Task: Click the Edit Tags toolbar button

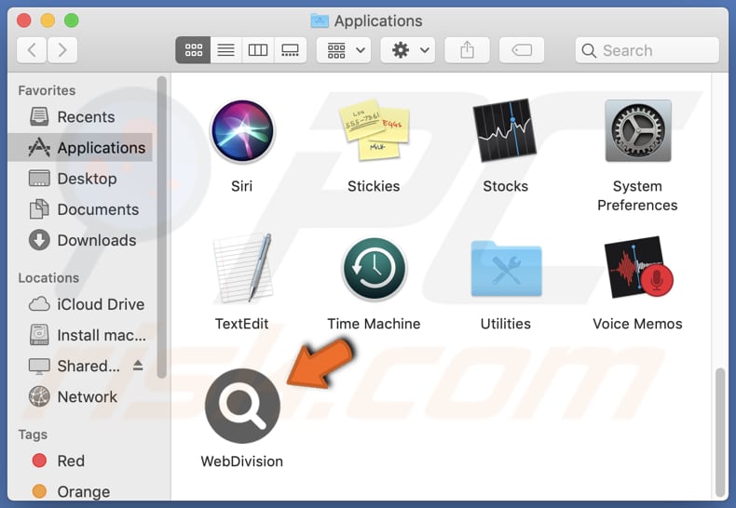Action: pos(522,50)
